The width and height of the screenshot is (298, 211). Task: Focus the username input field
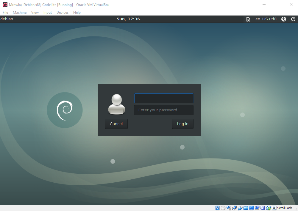click(x=164, y=98)
